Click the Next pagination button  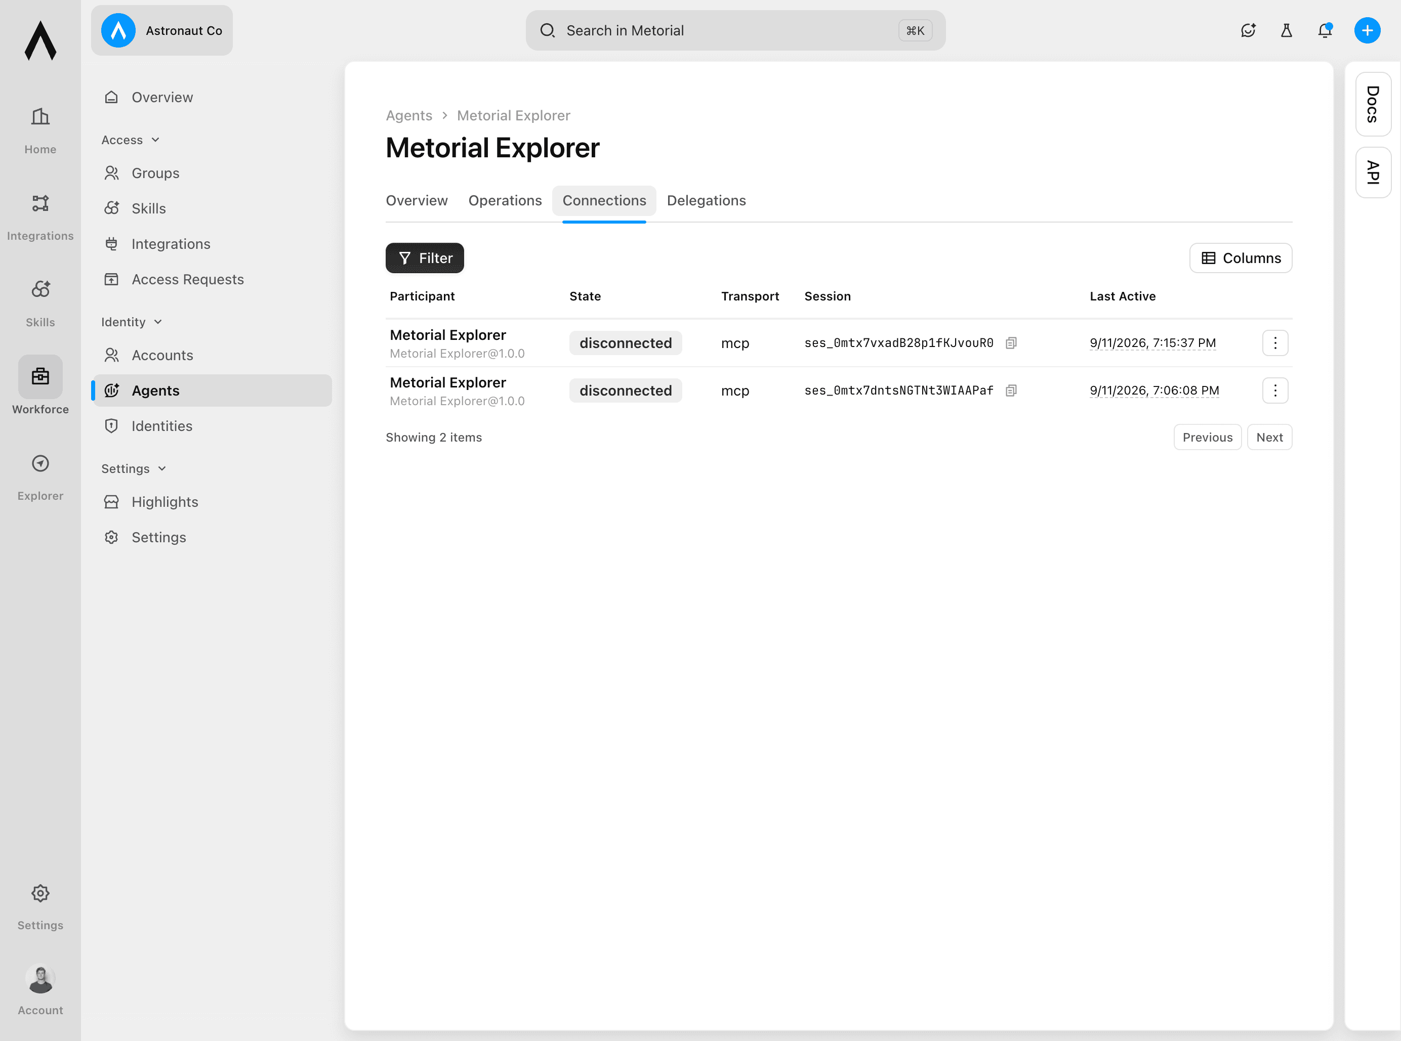(x=1269, y=438)
